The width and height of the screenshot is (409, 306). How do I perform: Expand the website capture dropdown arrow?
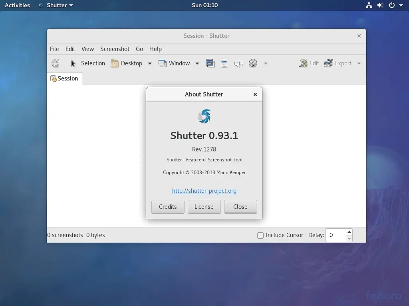pos(266,63)
